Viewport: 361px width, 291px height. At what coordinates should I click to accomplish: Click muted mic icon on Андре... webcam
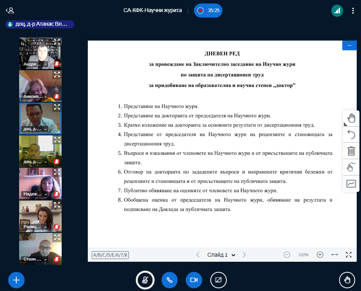click(57, 64)
